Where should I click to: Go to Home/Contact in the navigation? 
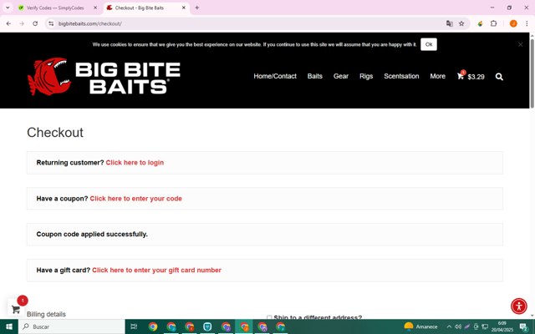click(275, 76)
